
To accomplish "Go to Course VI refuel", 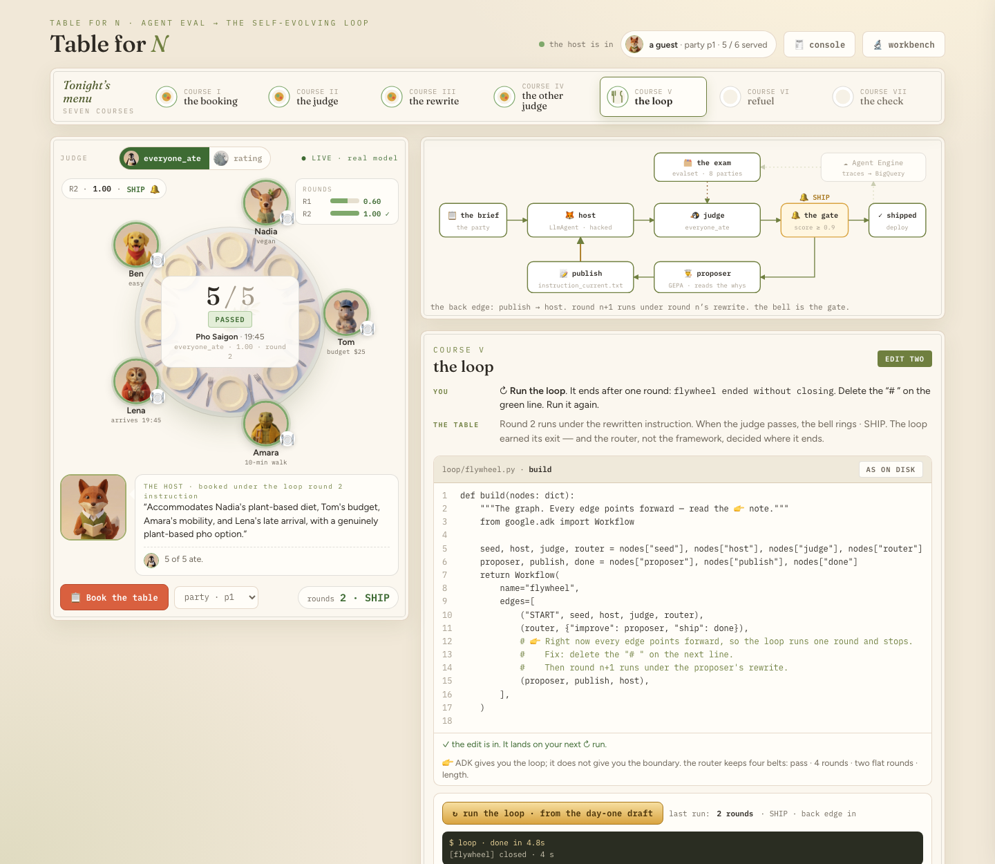I will [756, 97].
